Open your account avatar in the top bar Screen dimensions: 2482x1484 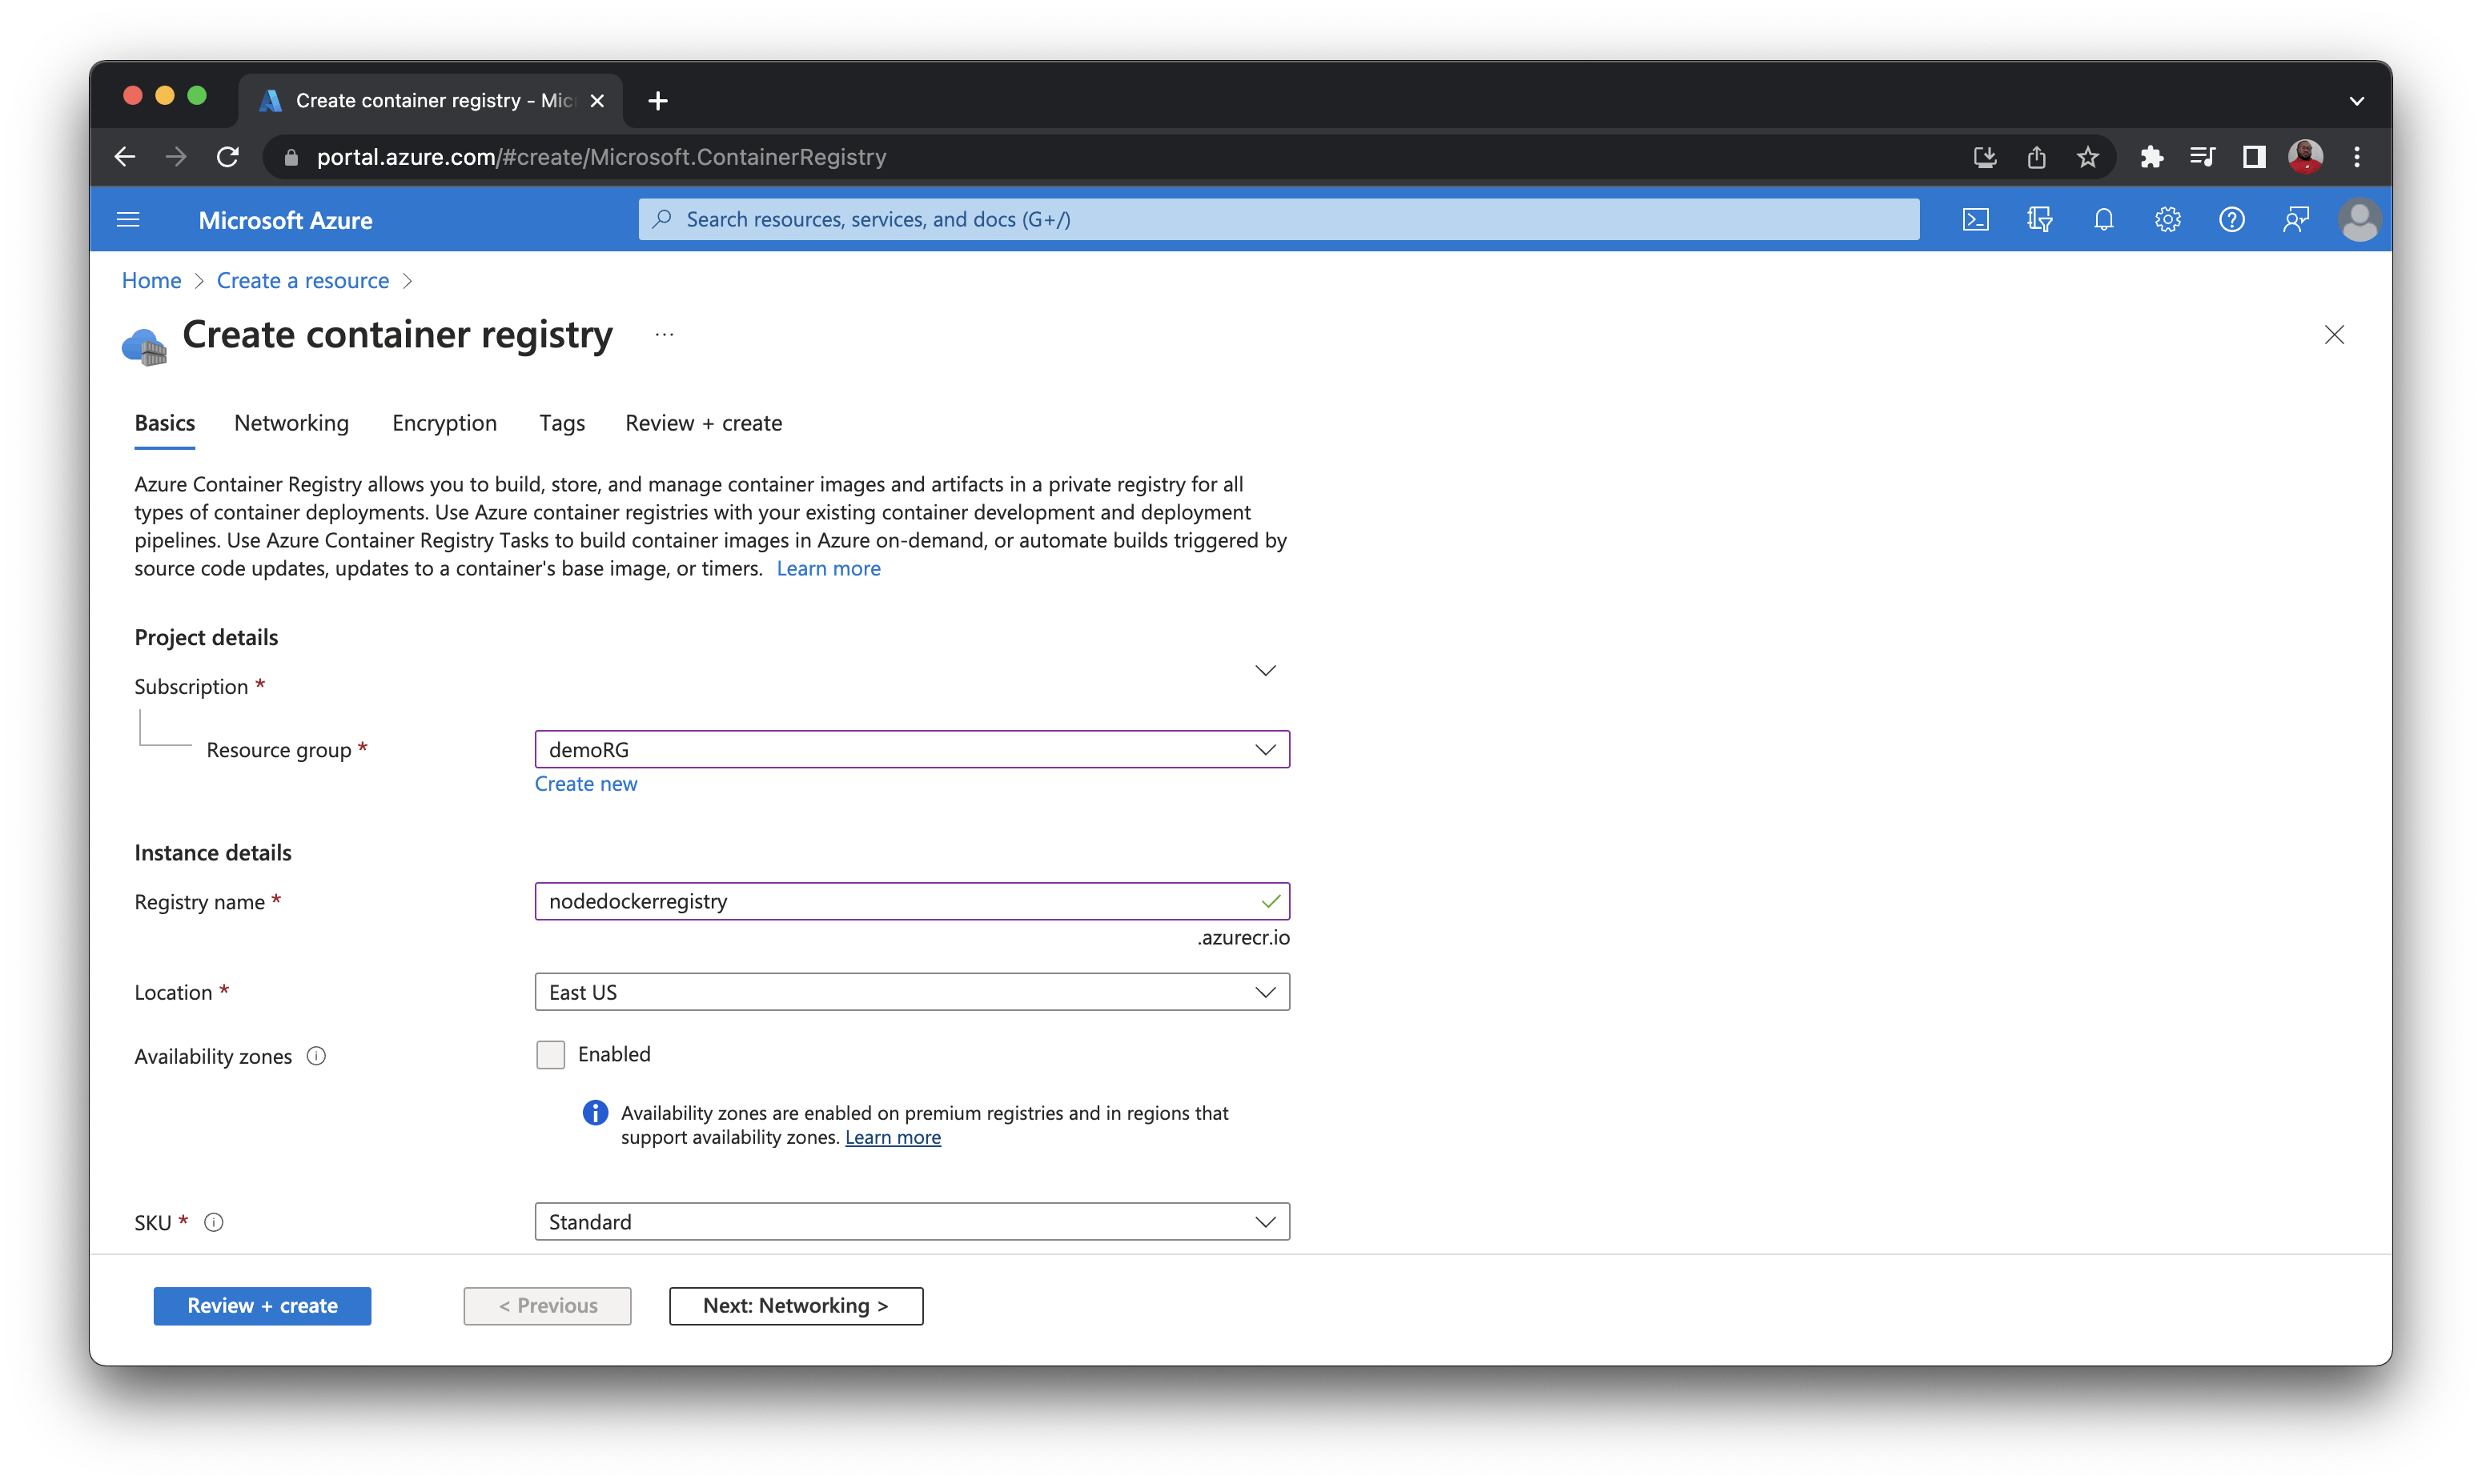click(x=2359, y=219)
